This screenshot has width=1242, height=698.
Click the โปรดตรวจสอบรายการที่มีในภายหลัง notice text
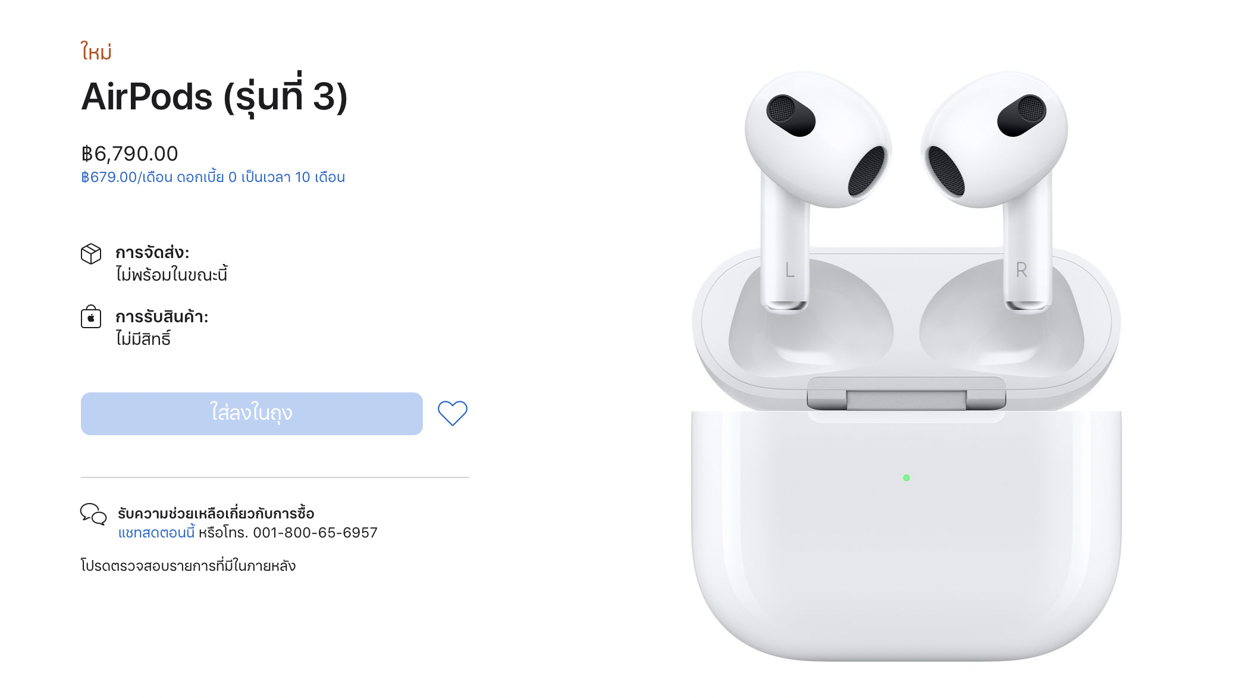point(189,565)
